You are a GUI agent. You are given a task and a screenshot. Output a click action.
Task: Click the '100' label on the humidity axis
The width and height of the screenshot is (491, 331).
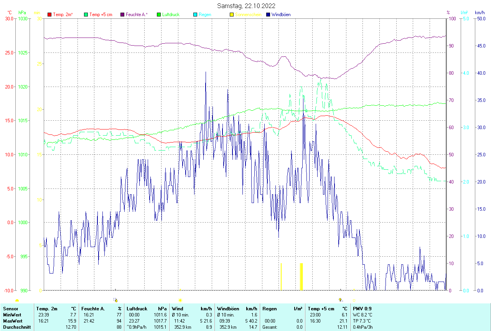452,18
